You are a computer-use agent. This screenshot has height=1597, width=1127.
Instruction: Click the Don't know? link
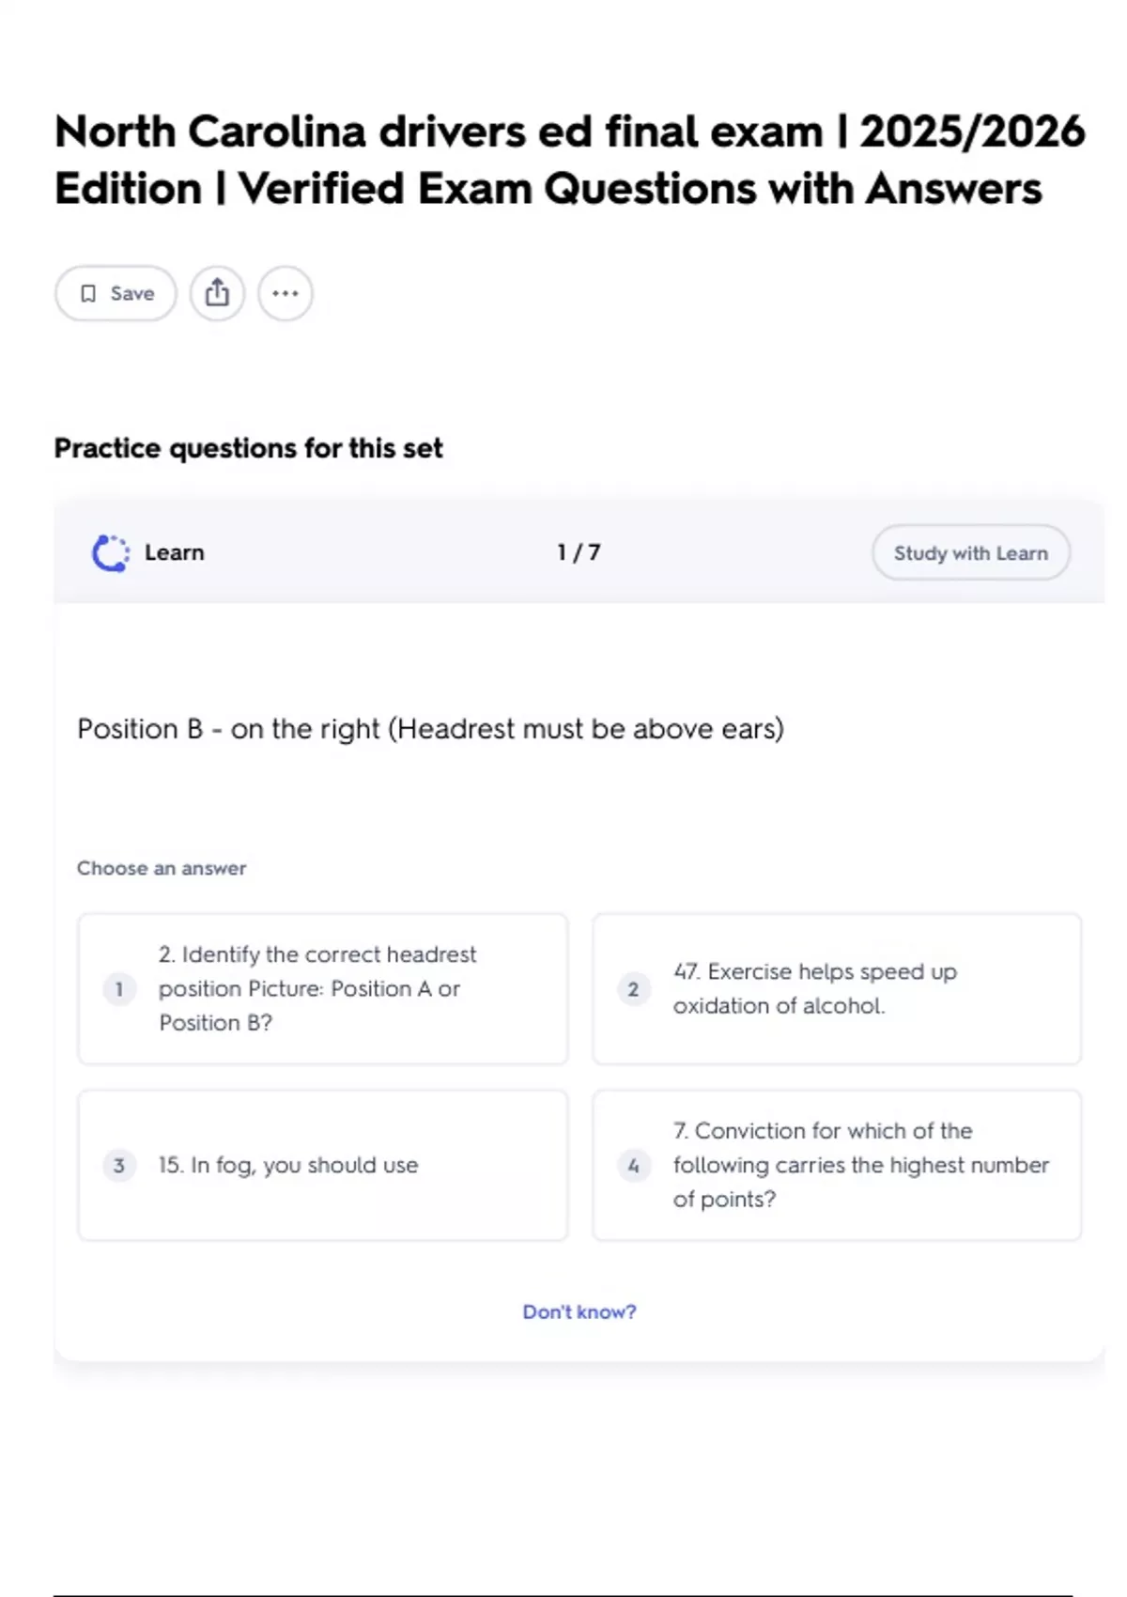coord(579,1311)
